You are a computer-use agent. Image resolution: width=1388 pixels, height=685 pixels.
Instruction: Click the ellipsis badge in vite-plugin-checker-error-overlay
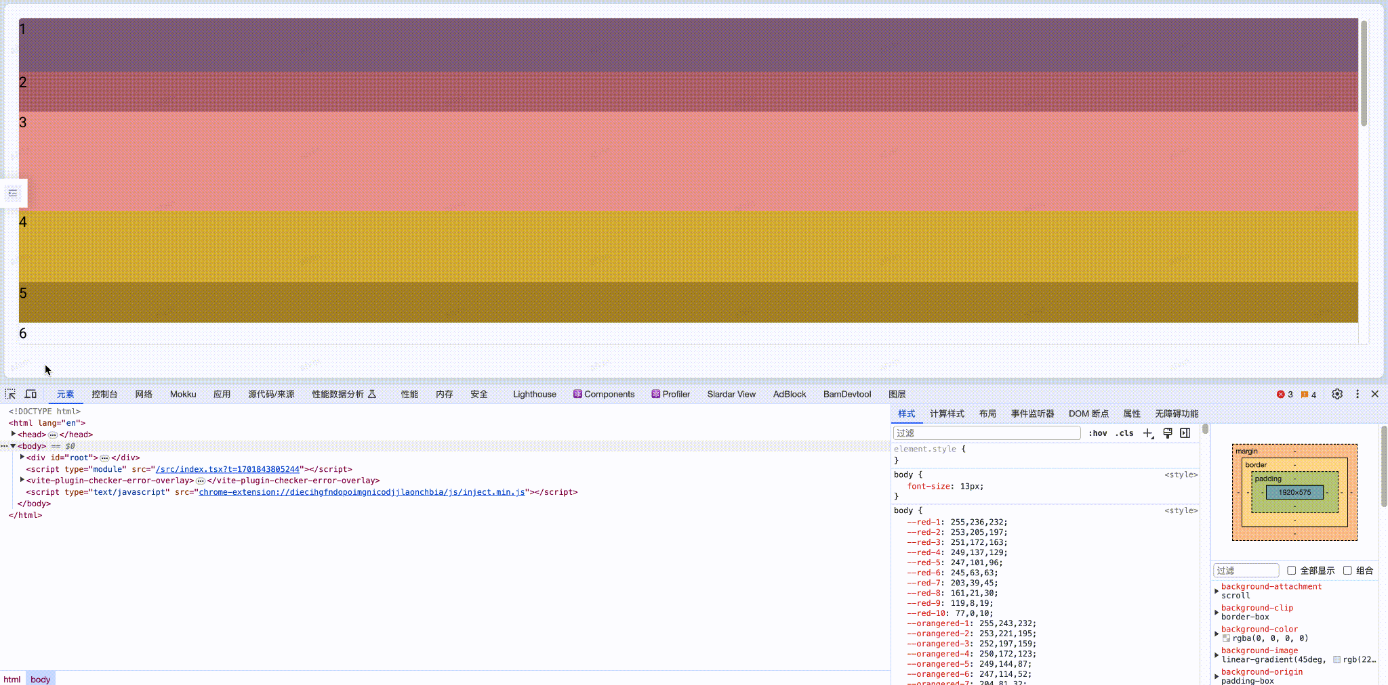point(201,481)
